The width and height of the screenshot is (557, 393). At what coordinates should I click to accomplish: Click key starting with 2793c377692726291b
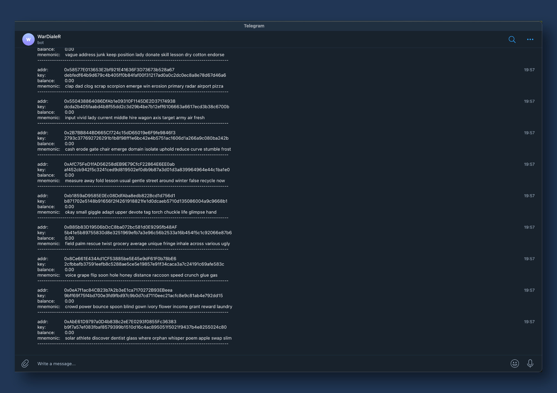[x=146, y=138]
